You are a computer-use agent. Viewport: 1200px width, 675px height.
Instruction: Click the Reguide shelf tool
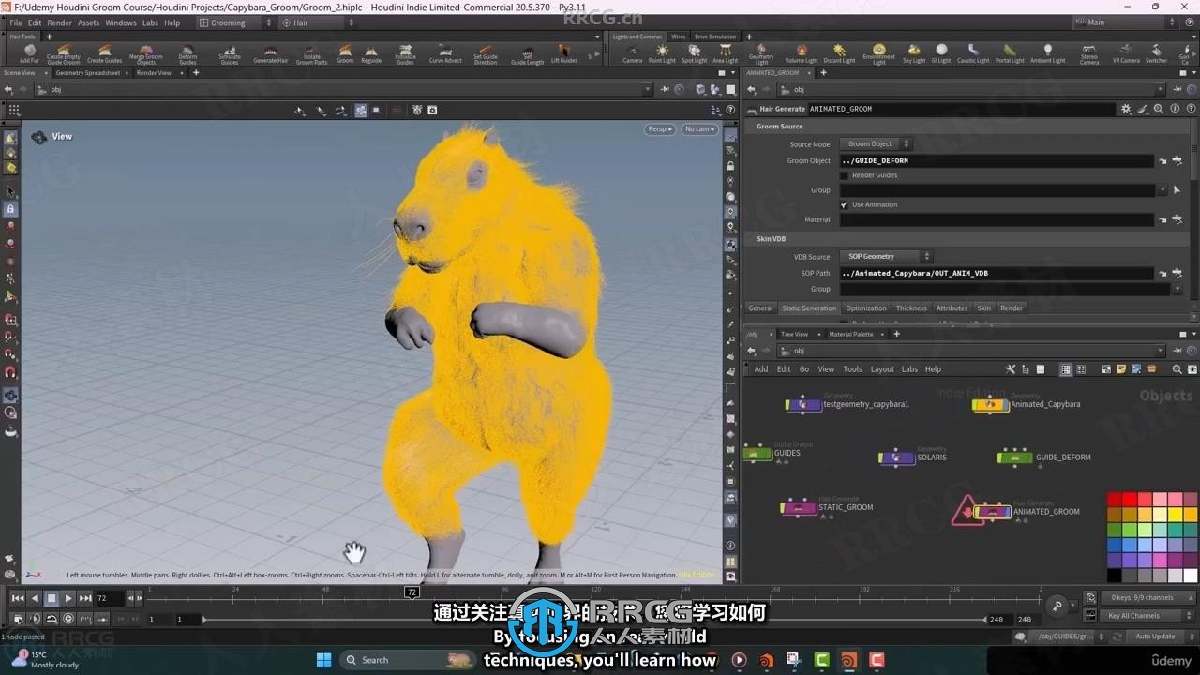[x=371, y=54]
